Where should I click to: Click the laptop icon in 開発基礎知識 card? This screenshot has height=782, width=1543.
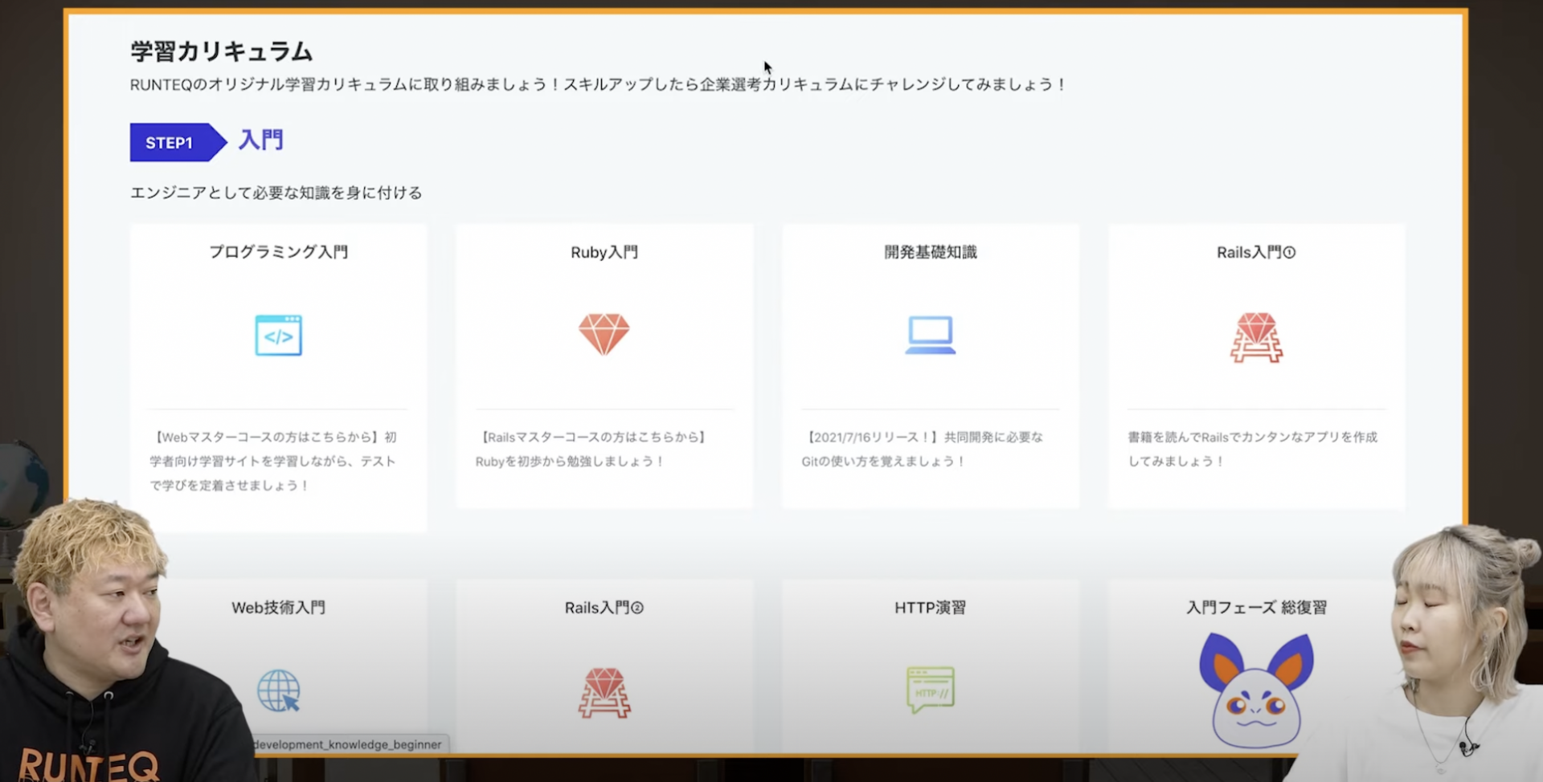point(931,335)
